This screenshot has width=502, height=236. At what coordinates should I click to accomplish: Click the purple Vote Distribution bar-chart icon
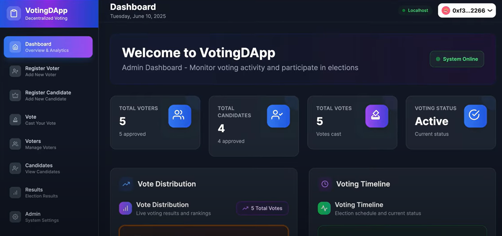pyautogui.click(x=125, y=208)
